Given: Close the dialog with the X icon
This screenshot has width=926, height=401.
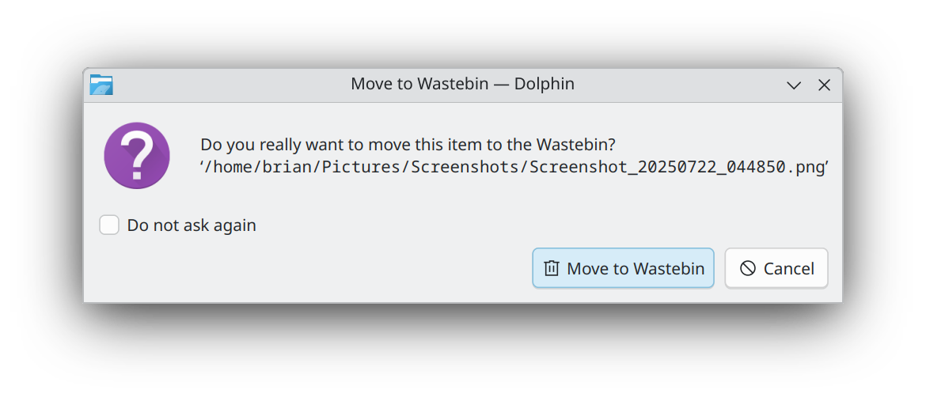Looking at the screenshot, I should tap(824, 85).
